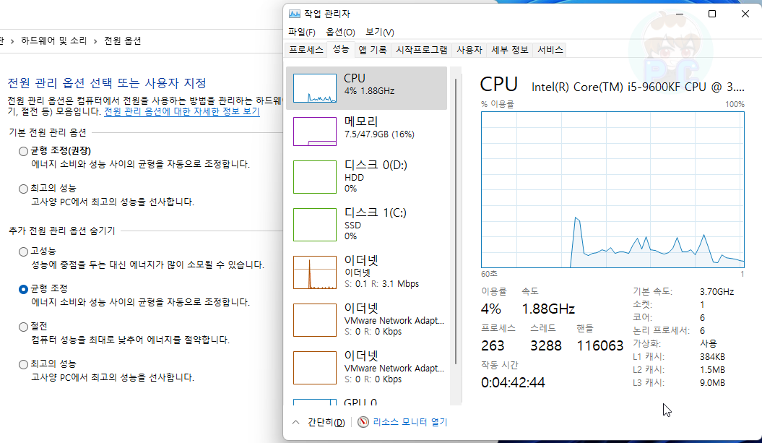The height and width of the screenshot is (443, 762).
Task: Switch to the 앱 기록 tab
Action: click(x=373, y=50)
